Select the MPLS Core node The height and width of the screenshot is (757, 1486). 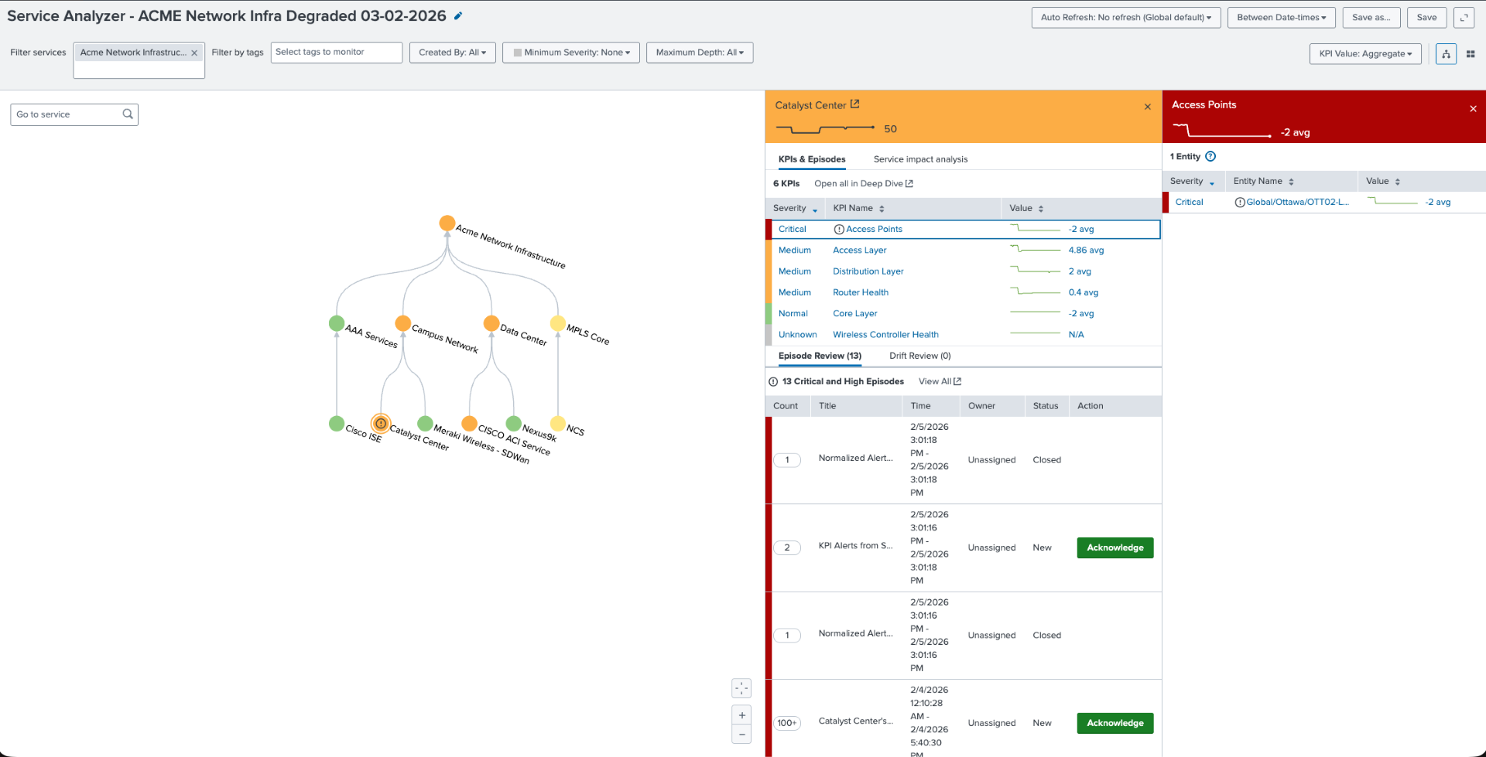558,323
